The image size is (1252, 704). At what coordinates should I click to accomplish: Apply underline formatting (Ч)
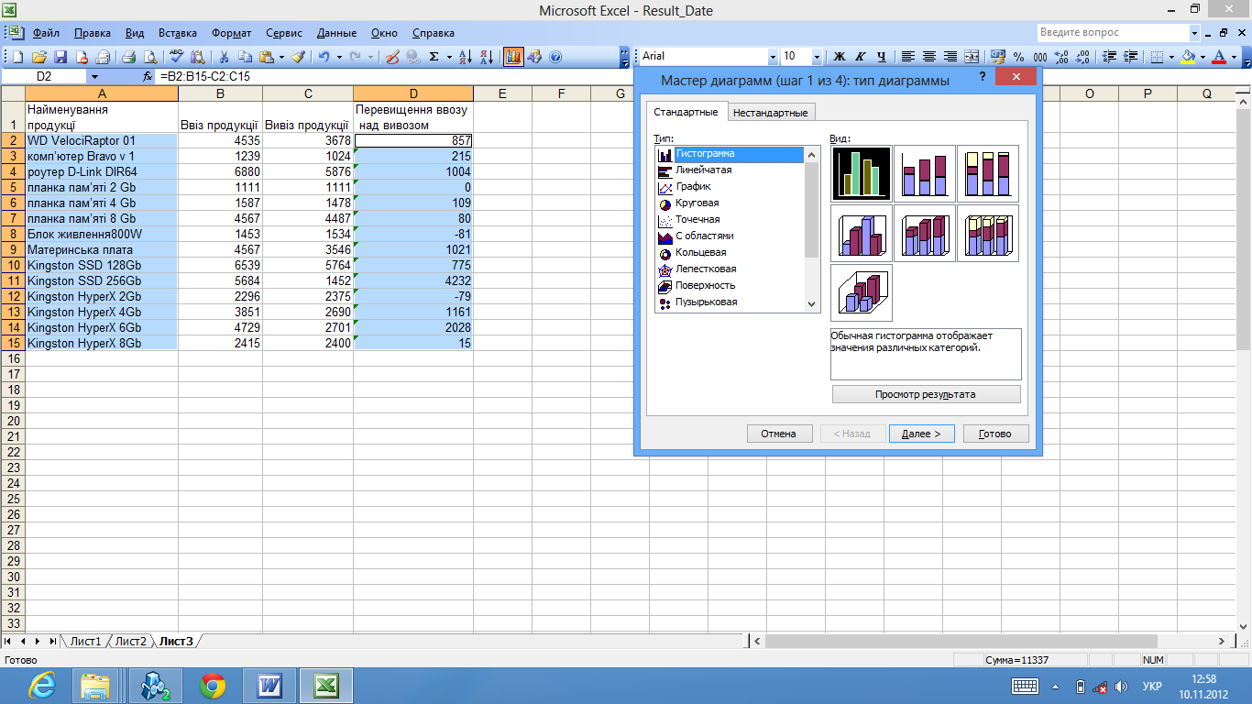pos(881,57)
